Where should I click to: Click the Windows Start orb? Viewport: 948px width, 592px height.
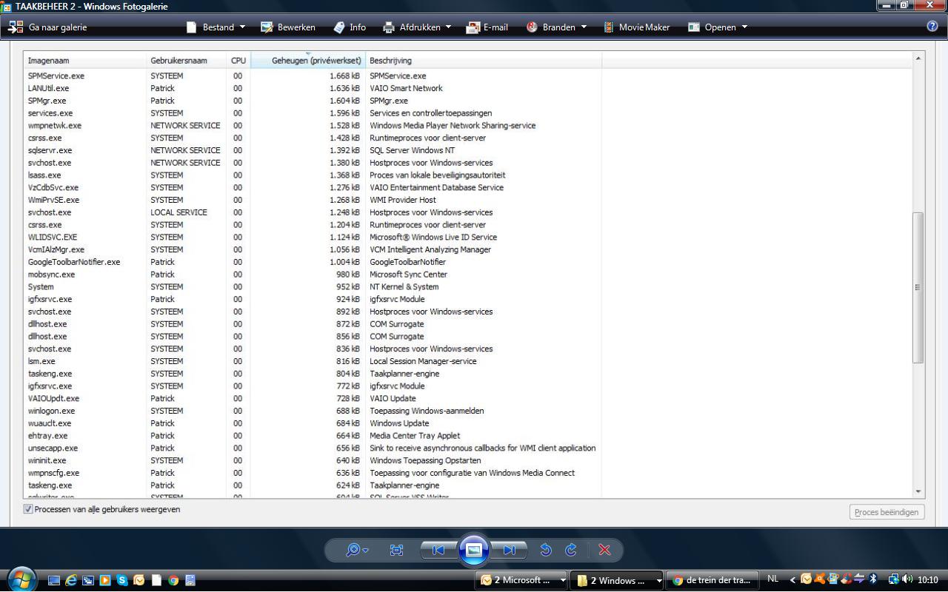pyautogui.click(x=21, y=579)
